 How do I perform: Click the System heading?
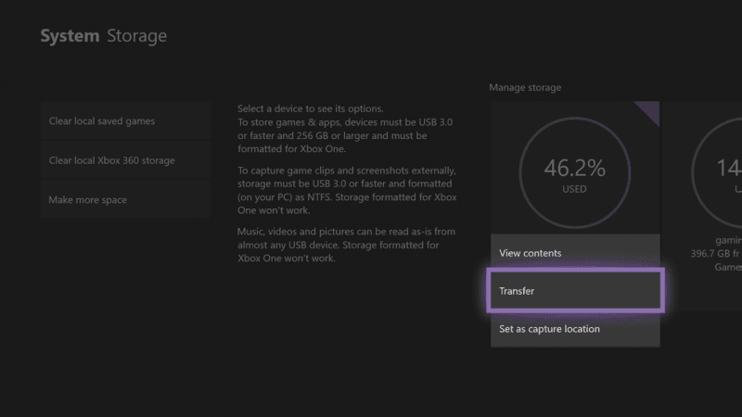point(70,36)
